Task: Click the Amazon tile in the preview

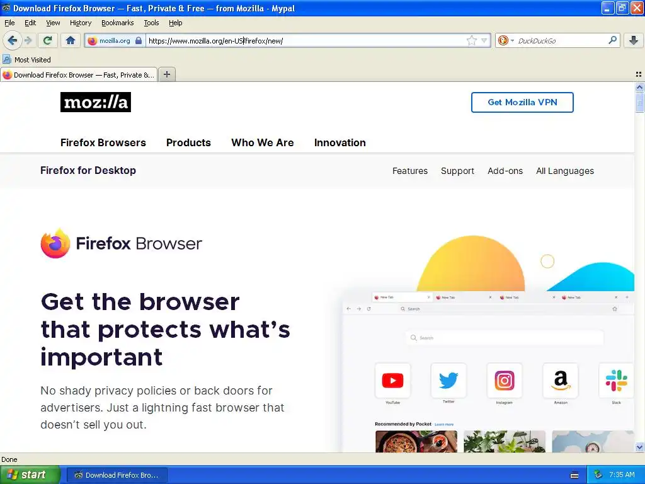Action: pos(560,380)
